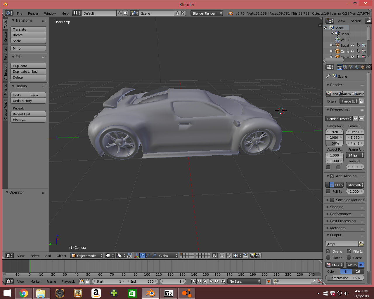Open the Object Mode dropdown
Image resolution: width=374 pixels, height=299 pixels.
[87, 255]
